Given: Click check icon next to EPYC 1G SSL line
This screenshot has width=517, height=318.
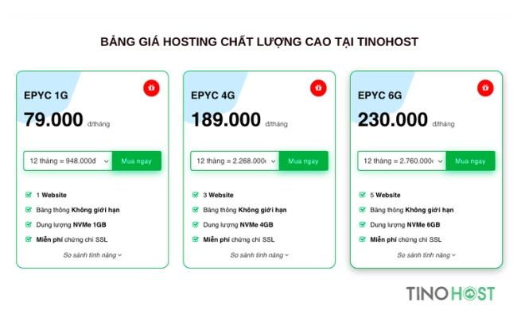Looking at the screenshot, I should 29,239.
